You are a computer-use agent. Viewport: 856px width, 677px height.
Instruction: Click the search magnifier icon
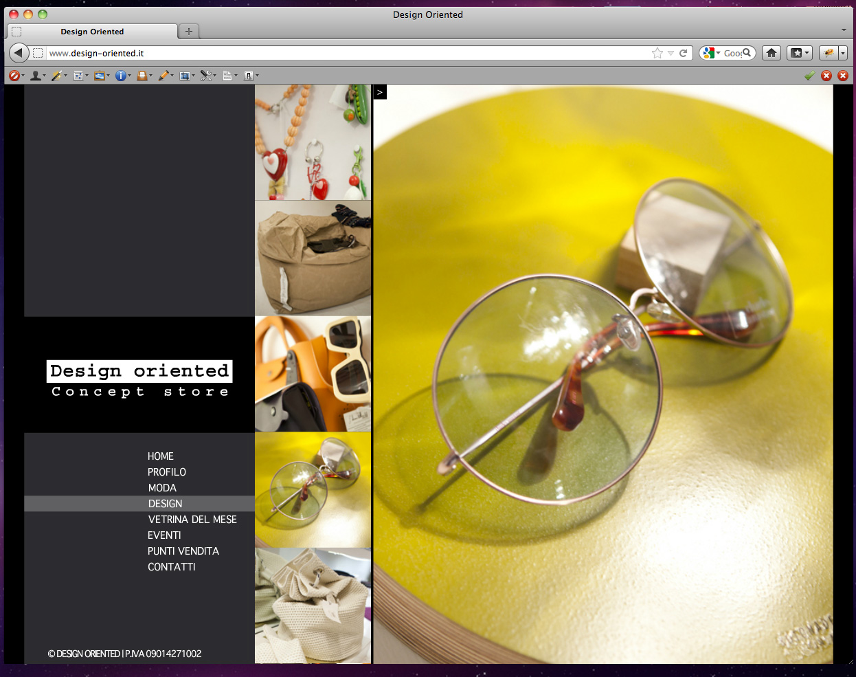(747, 53)
